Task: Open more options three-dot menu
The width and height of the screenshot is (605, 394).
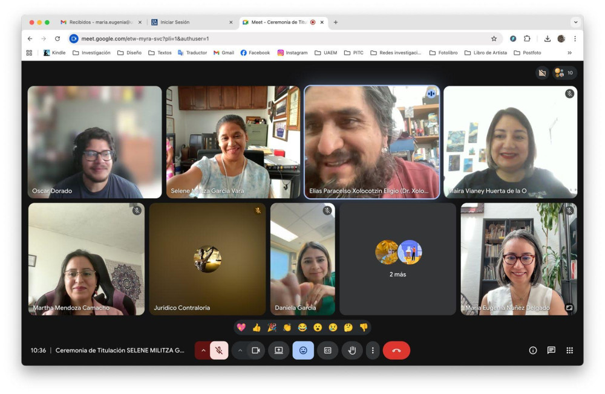Action: (373, 350)
